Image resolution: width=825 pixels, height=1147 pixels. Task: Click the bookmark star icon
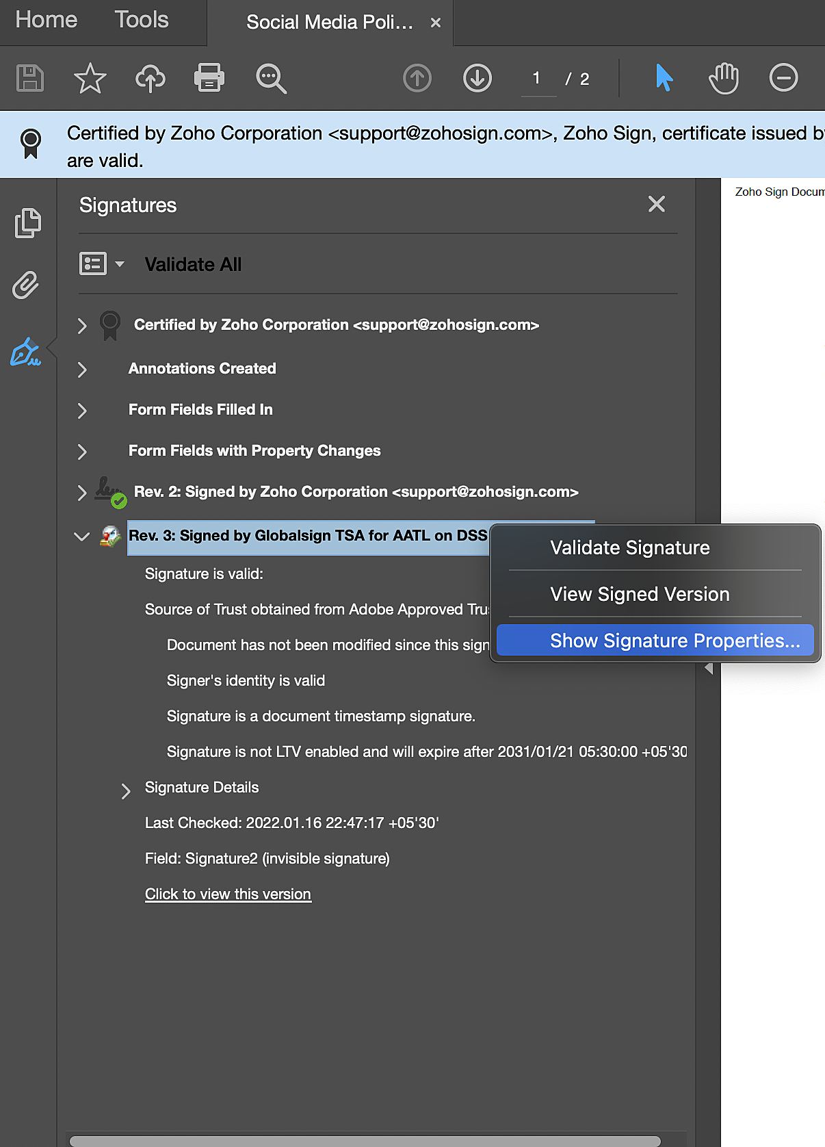pyautogui.click(x=90, y=78)
